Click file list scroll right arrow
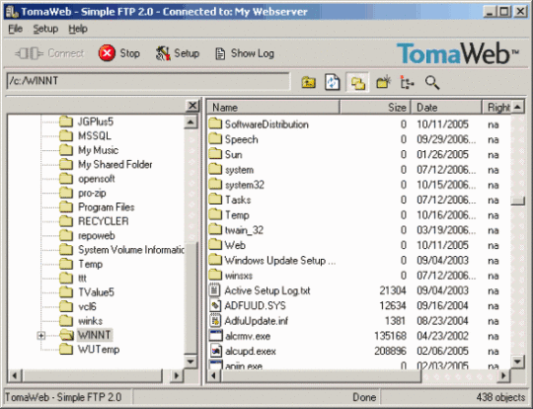 tap(503, 375)
